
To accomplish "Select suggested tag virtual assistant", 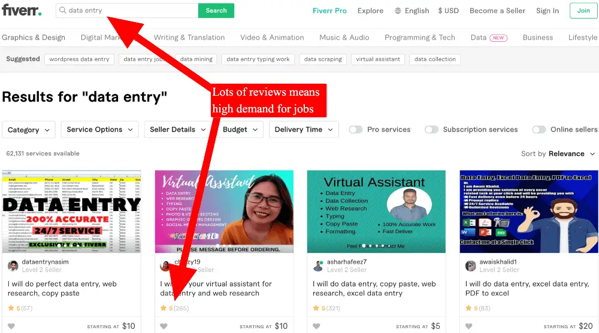I will tap(378, 59).
